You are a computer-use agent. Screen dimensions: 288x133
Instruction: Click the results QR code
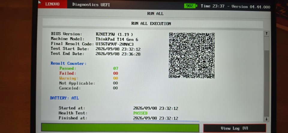pyautogui.click(x=192, y=55)
